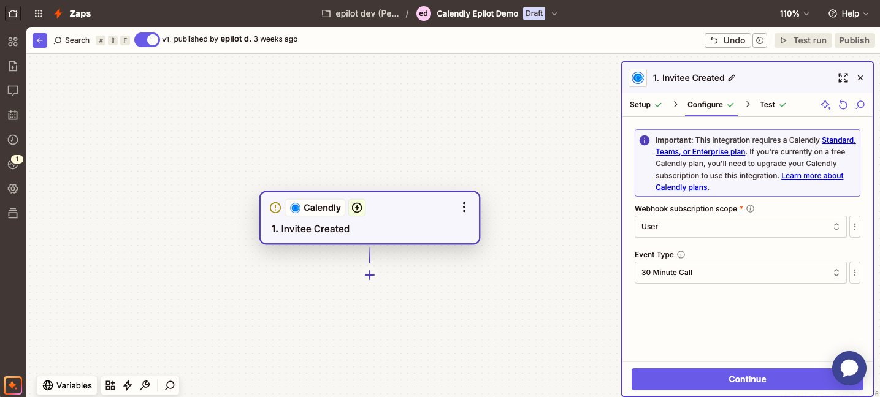
Task: Switch to the Test tab
Action: point(773,105)
